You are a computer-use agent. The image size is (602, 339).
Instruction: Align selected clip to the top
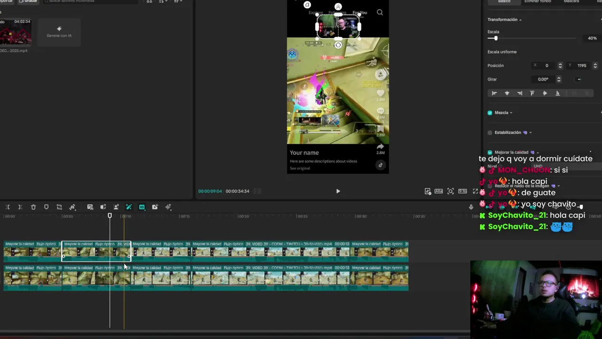532,93
